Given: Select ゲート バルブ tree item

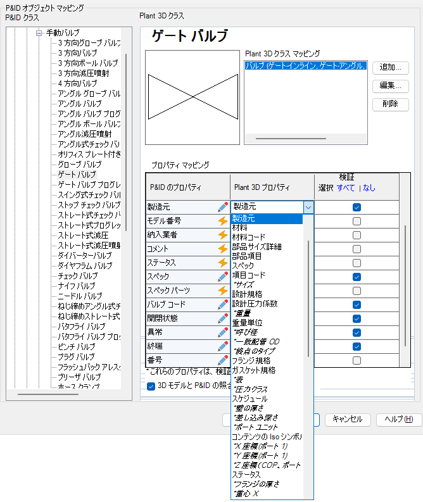Looking at the screenshot, I should [x=77, y=175].
